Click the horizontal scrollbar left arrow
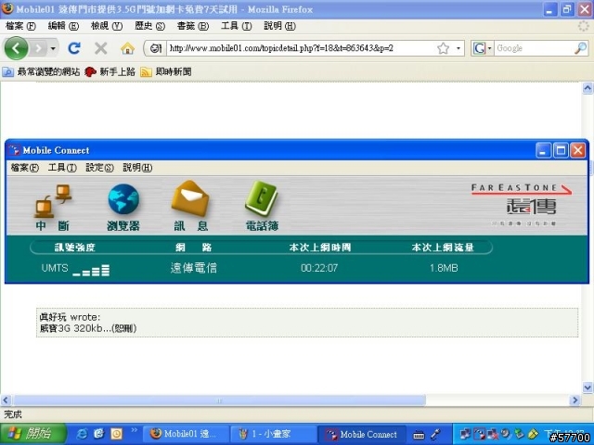This screenshot has height=445, width=594. pyautogui.click(x=6, y=400)
